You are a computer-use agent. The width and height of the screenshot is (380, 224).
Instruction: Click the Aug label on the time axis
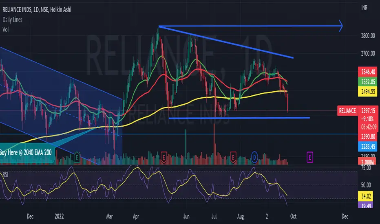point(241,217)
